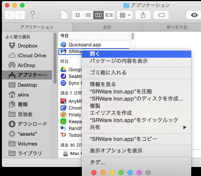Choose エイリアスを作成 menu item
Screen dimensions: 201x176
click(137, 113)
